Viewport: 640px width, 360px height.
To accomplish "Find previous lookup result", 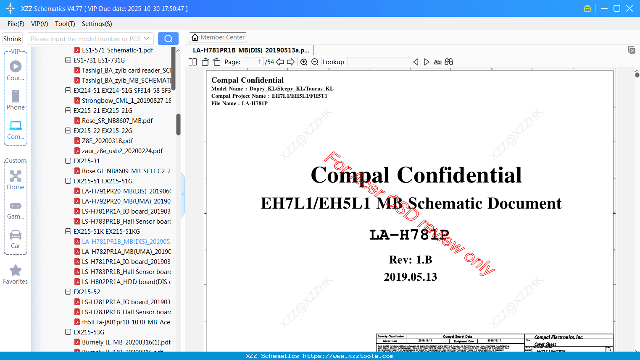I will [416, 62].
